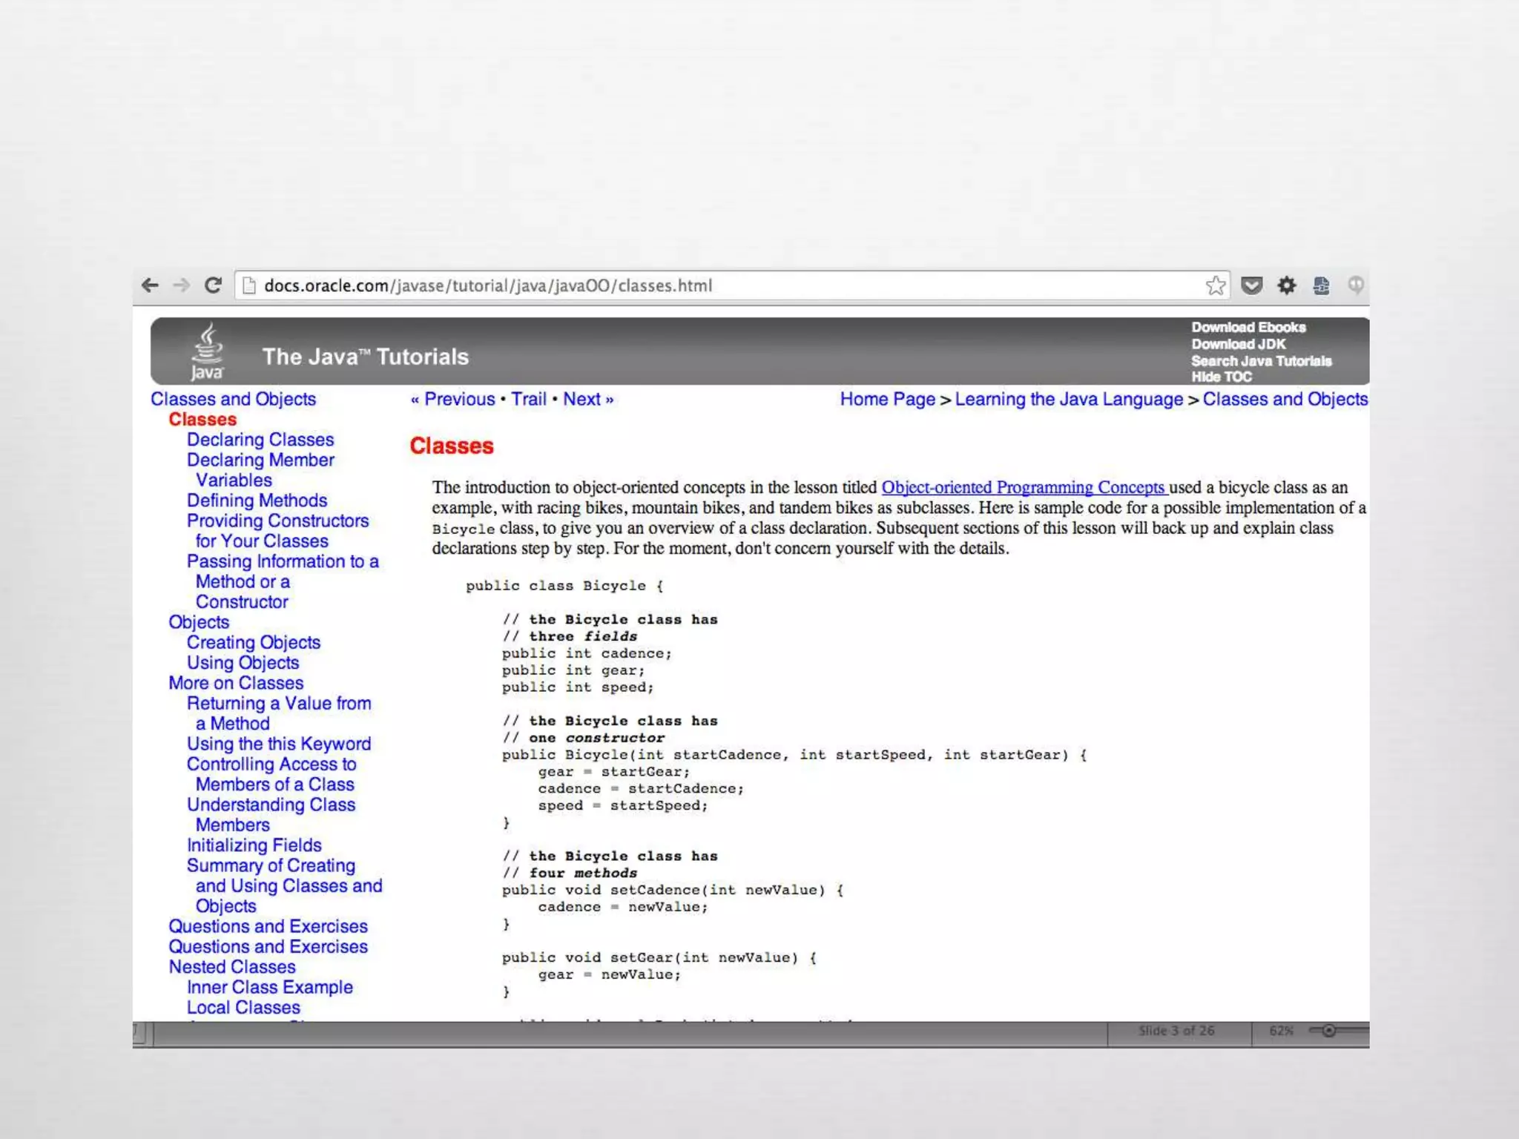Hide TOC in the banner
Viewport: 1519px width, 1139px height.
1221,377
